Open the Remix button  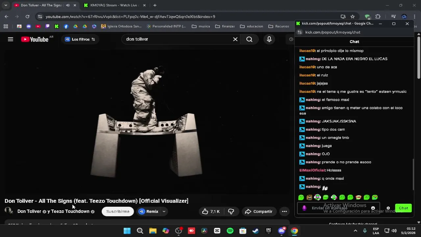pyautogui.click(x=149, y=211)
